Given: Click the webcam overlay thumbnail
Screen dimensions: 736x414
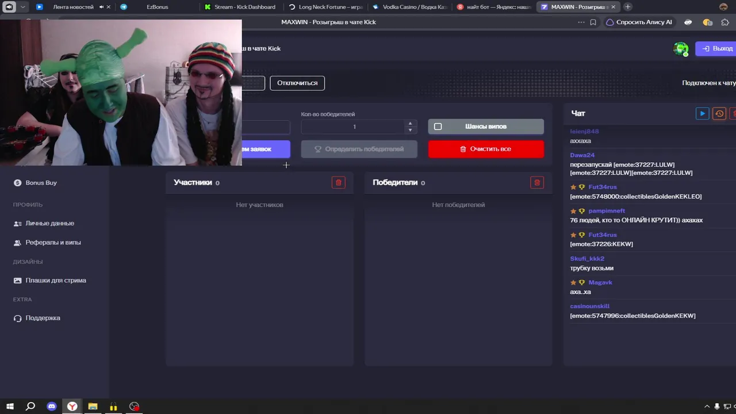Looking at the screenshot, I should coord(121,93).
